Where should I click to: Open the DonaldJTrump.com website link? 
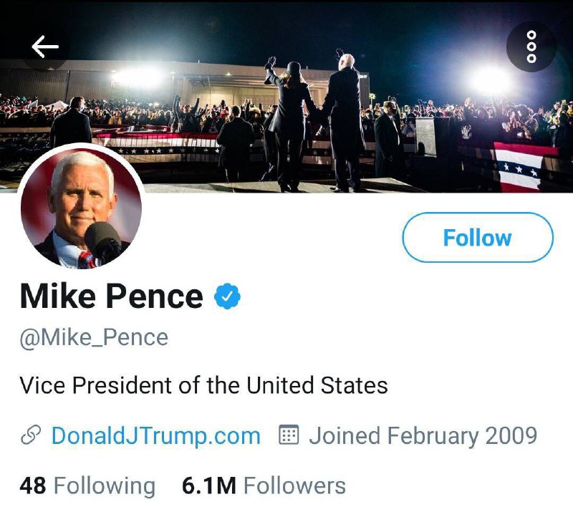pos(155,435)
